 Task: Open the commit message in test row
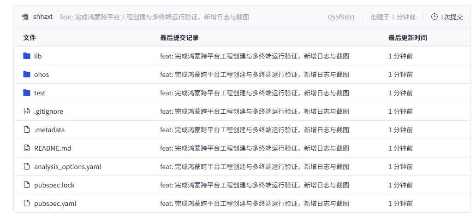[255, 93]
